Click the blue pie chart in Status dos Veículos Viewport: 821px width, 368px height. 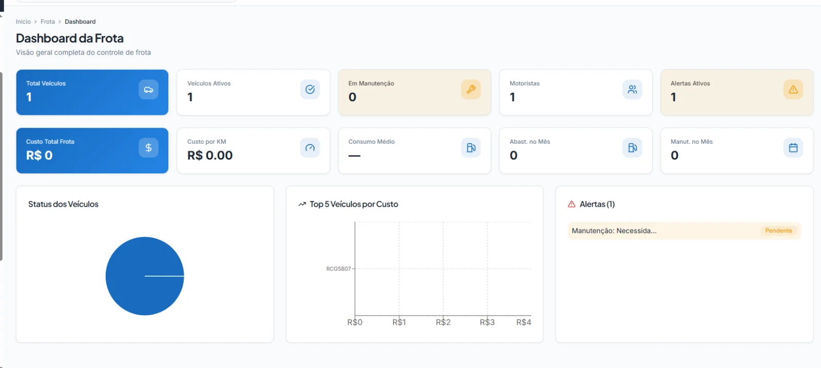145,276
